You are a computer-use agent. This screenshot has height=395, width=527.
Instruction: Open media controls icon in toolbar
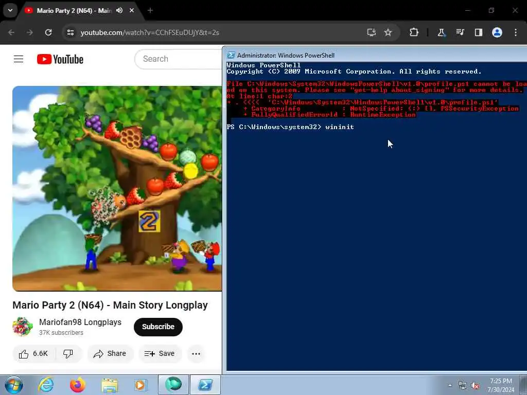pyautogui.click(x=460, y=32)
